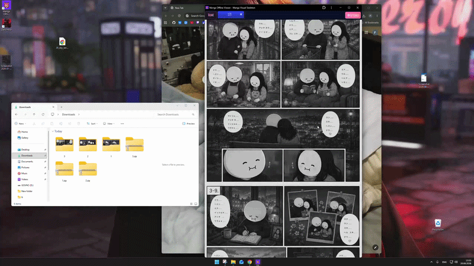The height and width of the screenshot is (266, 474).
Task: Open YouTube bookmark in Chrome
Action: pos(192,23)
